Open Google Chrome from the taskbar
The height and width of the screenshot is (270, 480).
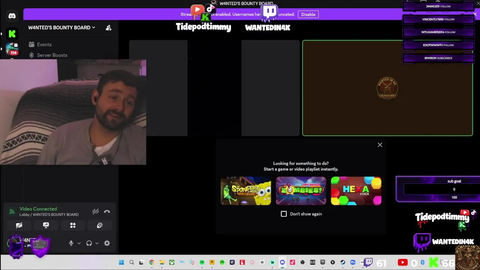click(151, 262)
